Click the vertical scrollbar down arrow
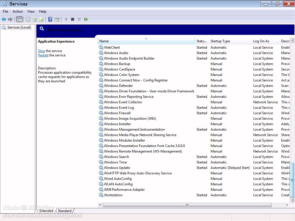295x221 pixels. (292, 200)
